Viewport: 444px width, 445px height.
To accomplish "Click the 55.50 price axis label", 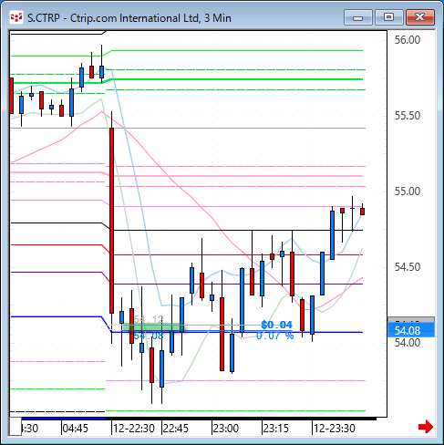I will [x=408, y=116].
